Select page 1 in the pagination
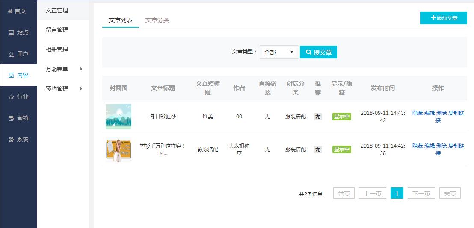The height and width of the screenshot is (228, 474). pos(397,193)
